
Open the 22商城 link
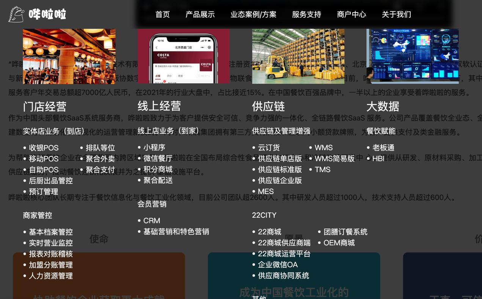tap(270, 232)
